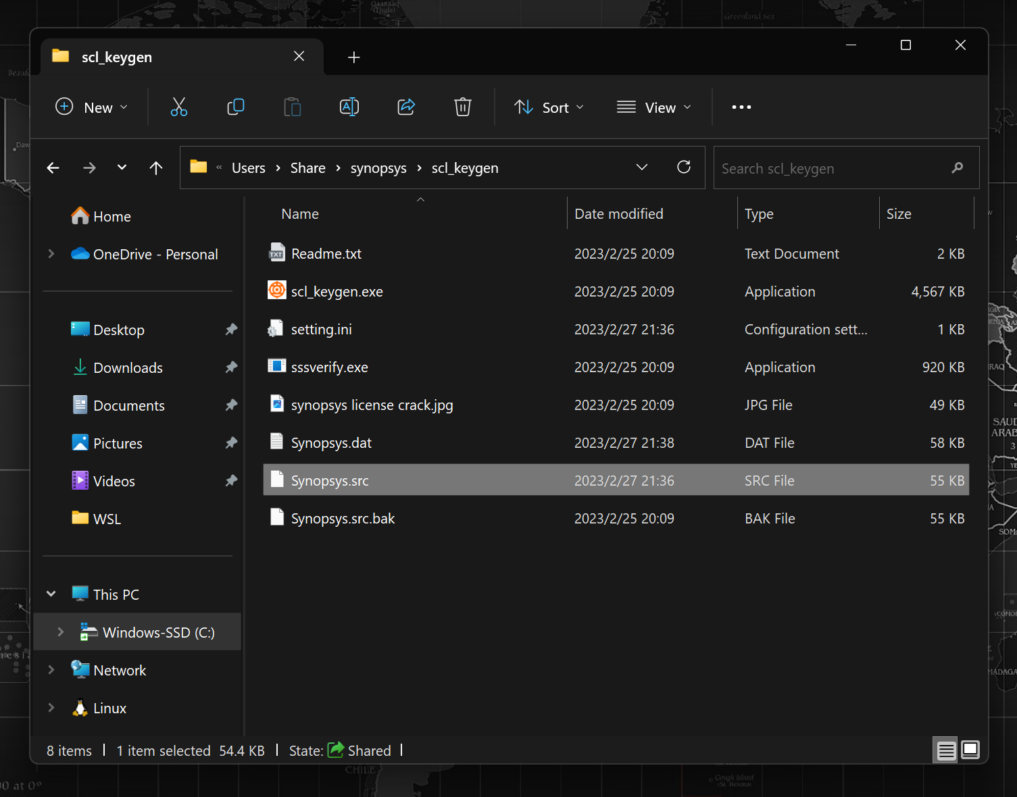Click the pin icon beside Documents
This screenshot has height=797, width=1017.
(231, 405)
